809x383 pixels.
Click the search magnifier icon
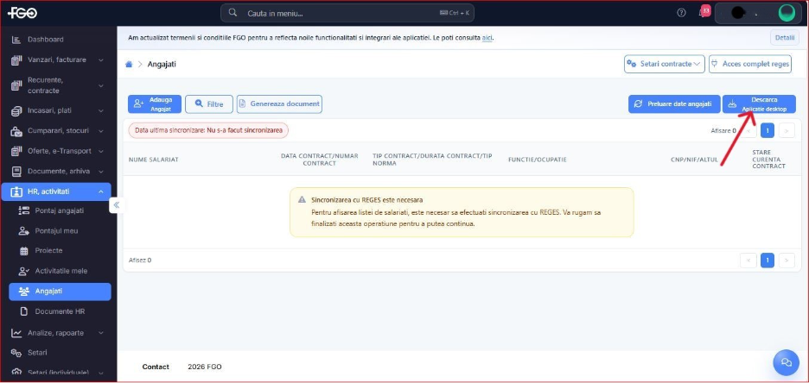(233, 13)
